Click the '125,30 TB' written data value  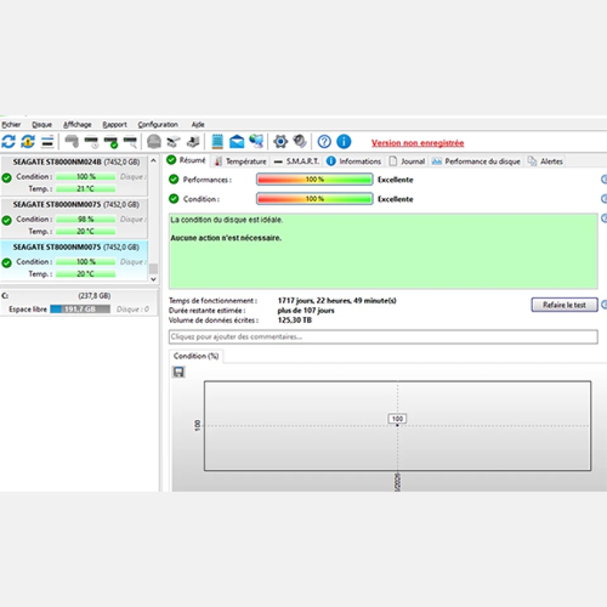point(295,320)
